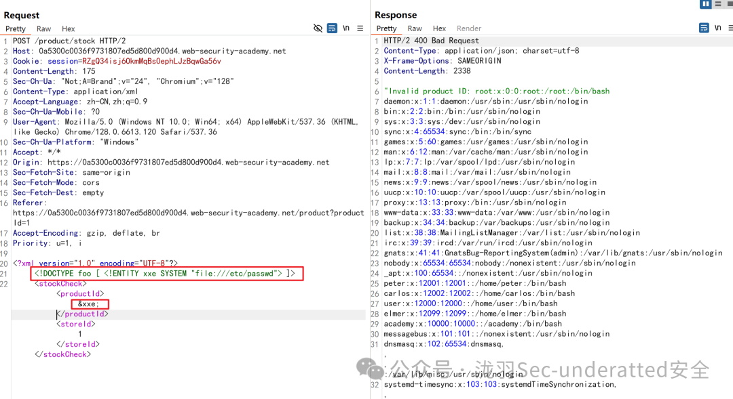Click 'Content-Length: 2338' response header
The width and height of the screenshot is (733, 399).
coord(427,71)
